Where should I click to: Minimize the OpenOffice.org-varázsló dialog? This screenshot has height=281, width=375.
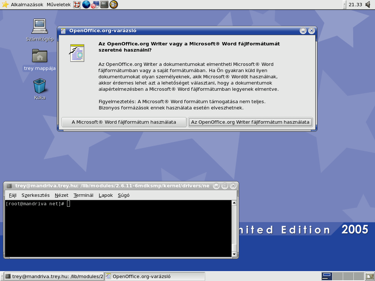pyautogui.click(x=303, y=31)
